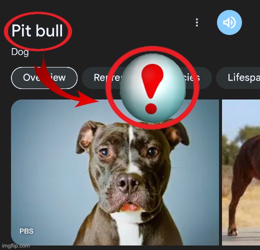This screenshot has width=260, height=250.
Task: Click the Pit bull heading text
Action: click(x=37, y=30)
